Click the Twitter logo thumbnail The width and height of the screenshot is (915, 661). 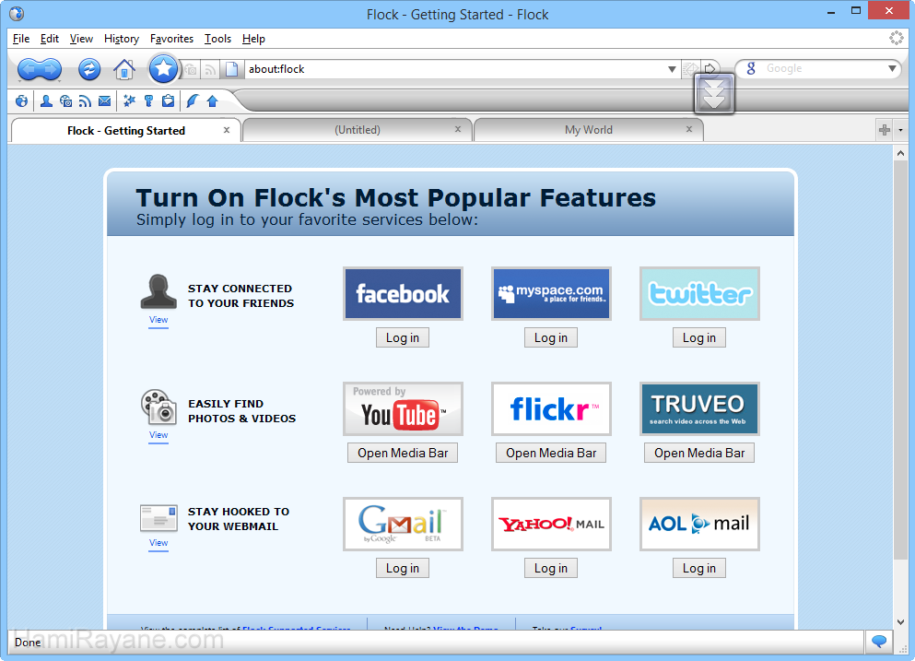(x=699, y=294)
